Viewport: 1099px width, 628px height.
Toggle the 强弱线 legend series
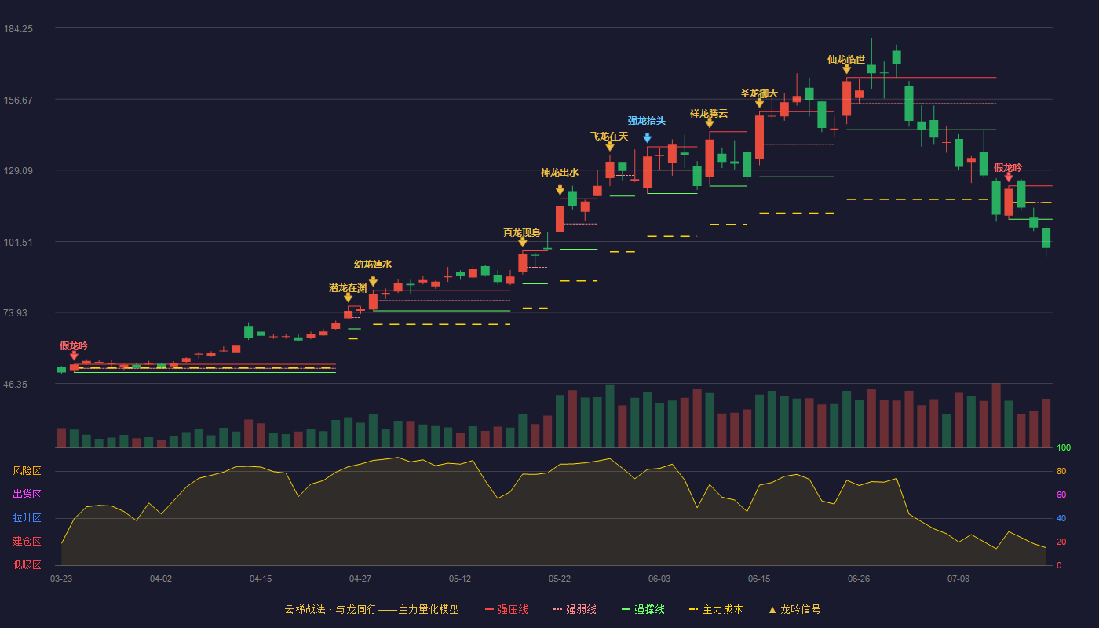[x=575, y=609]
